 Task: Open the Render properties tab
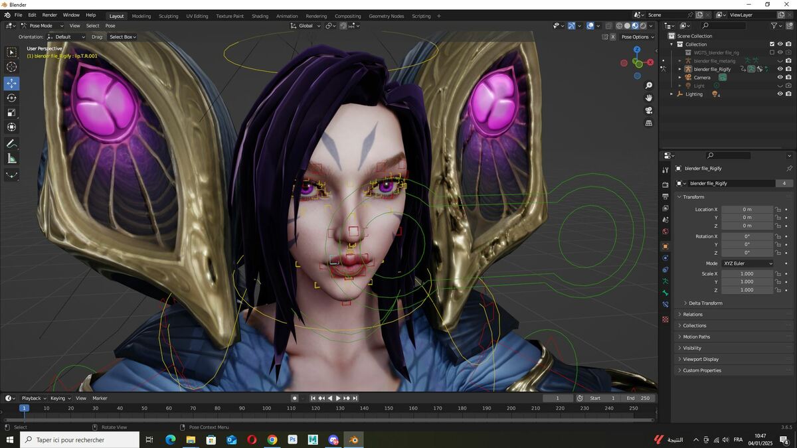click(665, 185)
